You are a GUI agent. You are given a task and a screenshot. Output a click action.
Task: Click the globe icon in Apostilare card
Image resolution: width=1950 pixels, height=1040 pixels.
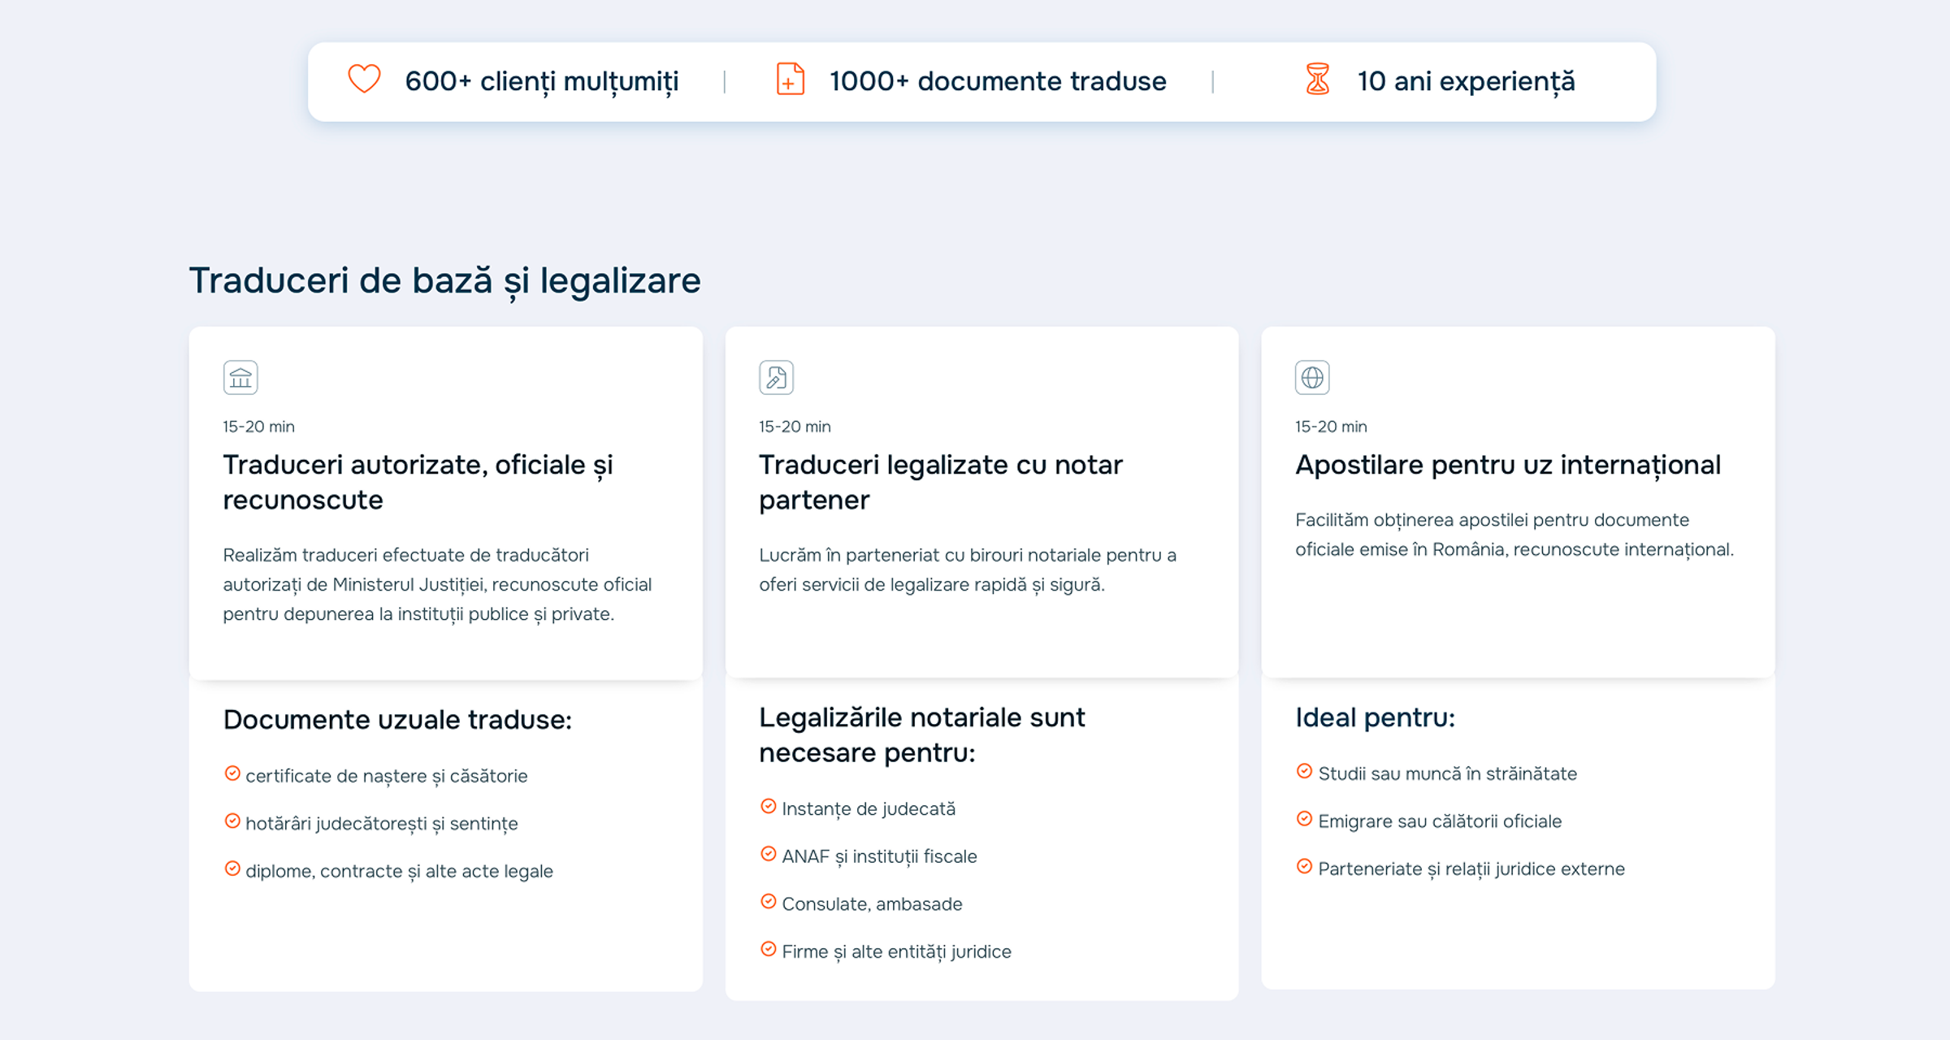[x=1312, y=378]
